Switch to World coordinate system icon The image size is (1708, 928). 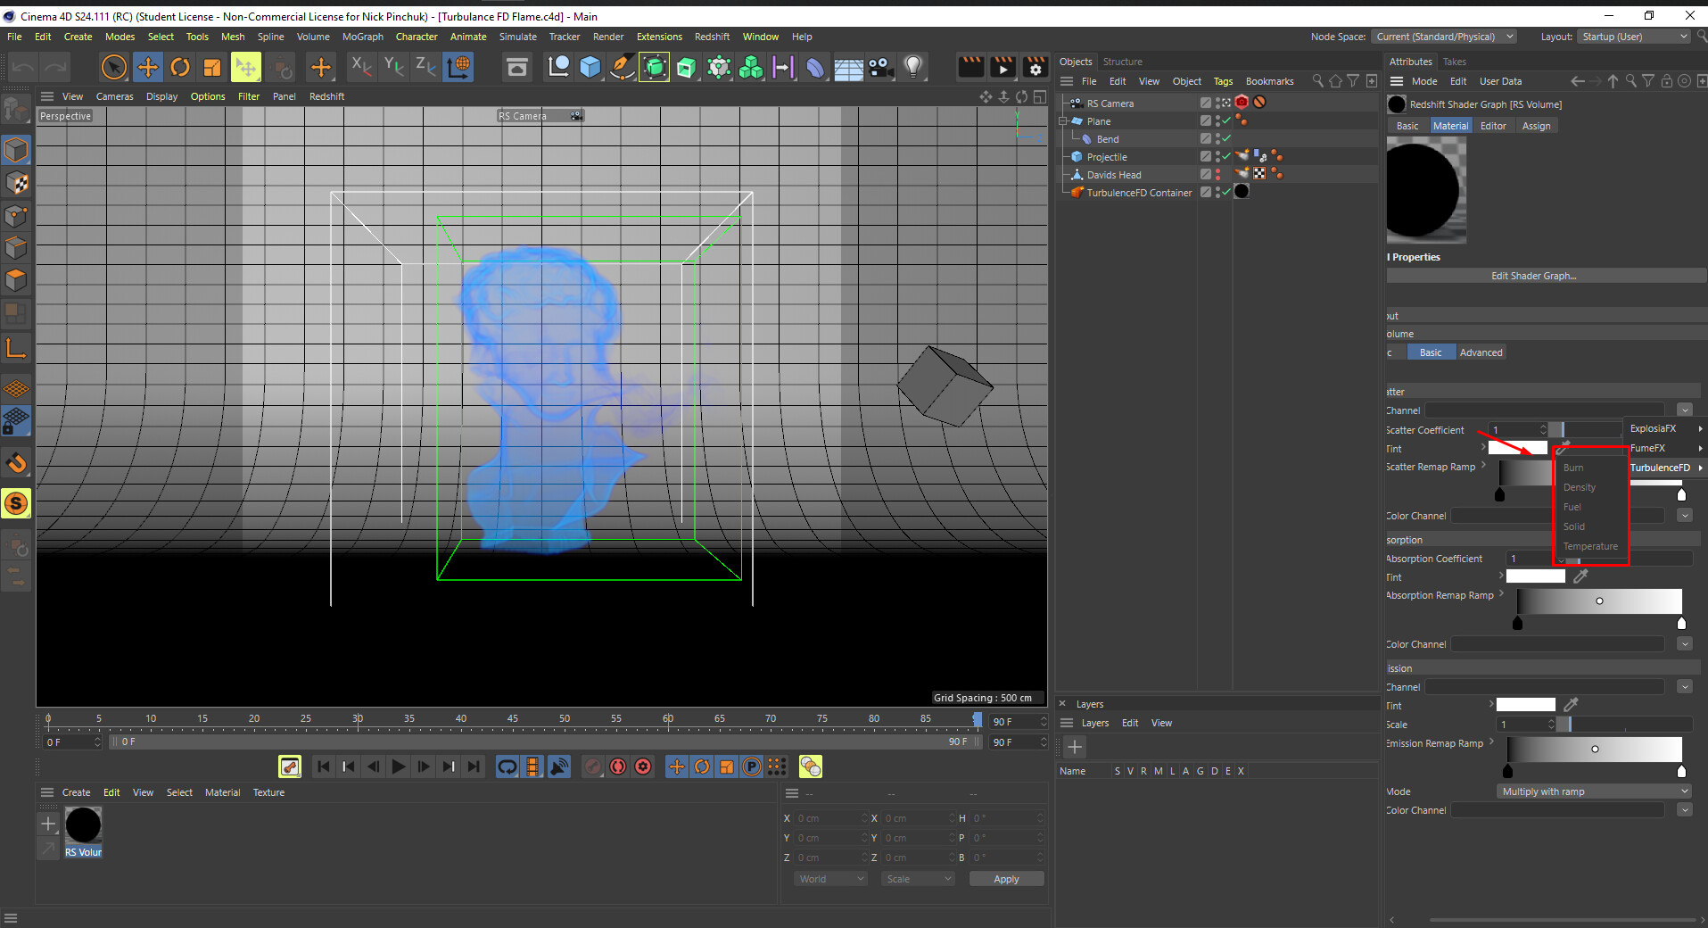pyautogui.click(x=458, y=67)
